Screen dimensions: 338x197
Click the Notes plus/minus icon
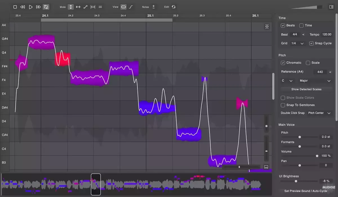(154, 7)
